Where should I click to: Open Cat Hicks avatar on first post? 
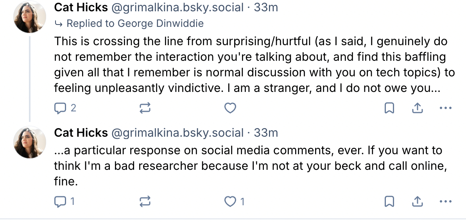click(30, 18)
